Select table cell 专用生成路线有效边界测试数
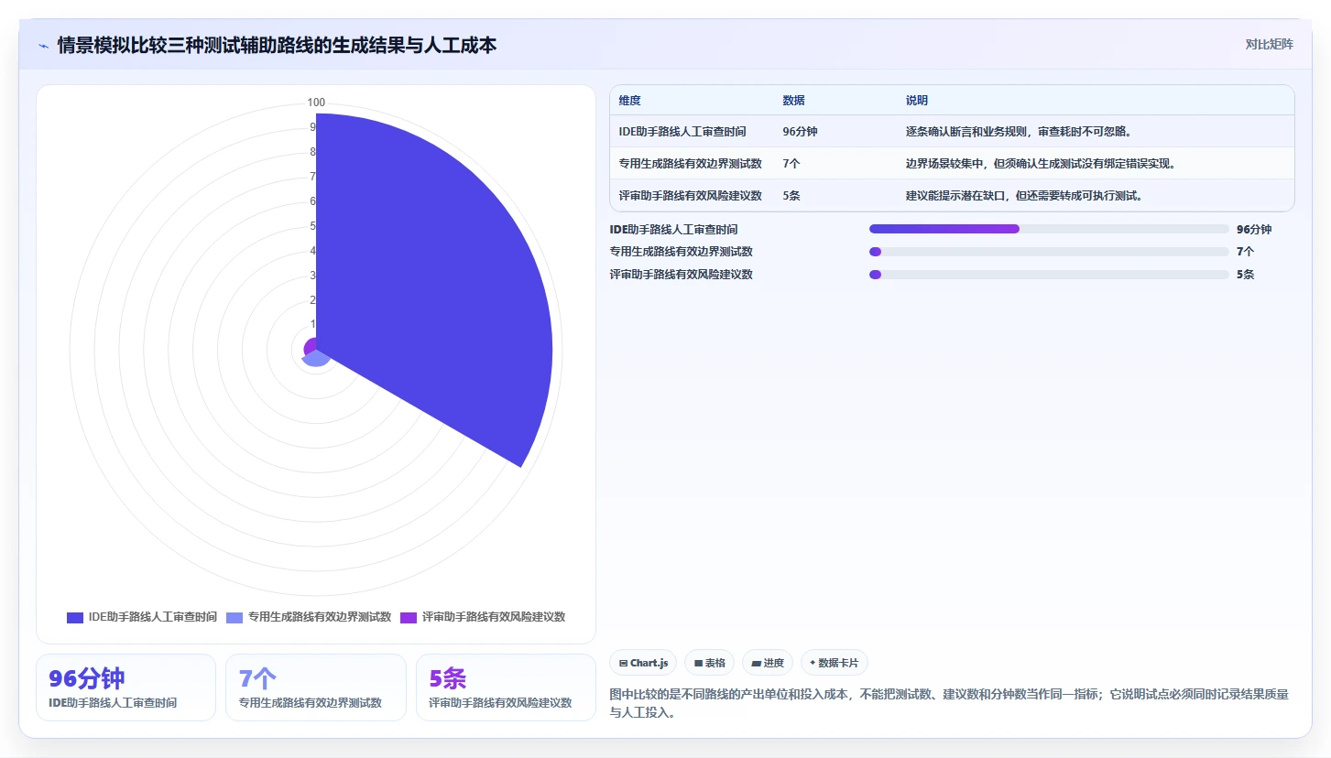Screen dimensions: 1331x758 [x=690, y=164]
